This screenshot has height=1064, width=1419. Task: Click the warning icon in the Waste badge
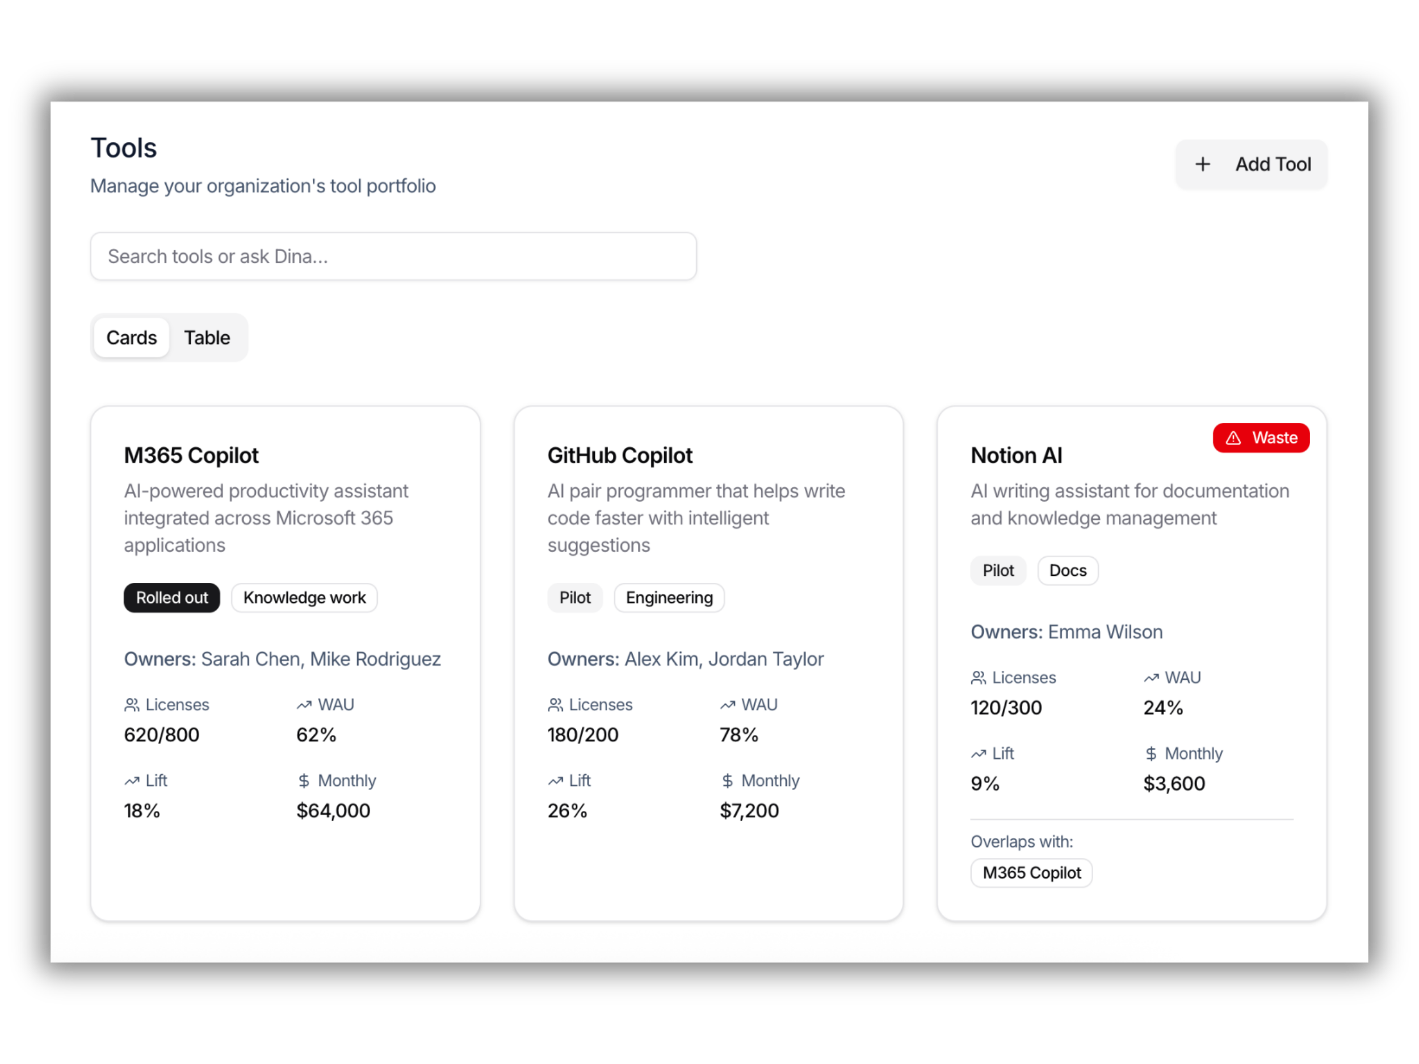1235,438
